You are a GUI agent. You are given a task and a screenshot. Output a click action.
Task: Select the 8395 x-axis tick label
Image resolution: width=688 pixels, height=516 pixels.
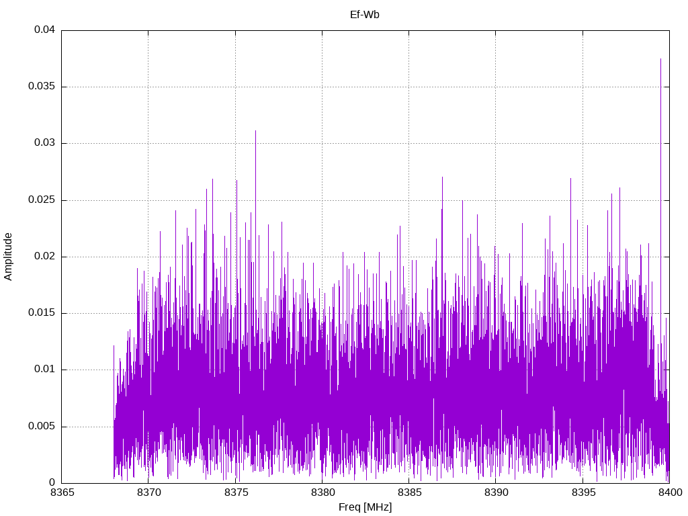[583, 493]
